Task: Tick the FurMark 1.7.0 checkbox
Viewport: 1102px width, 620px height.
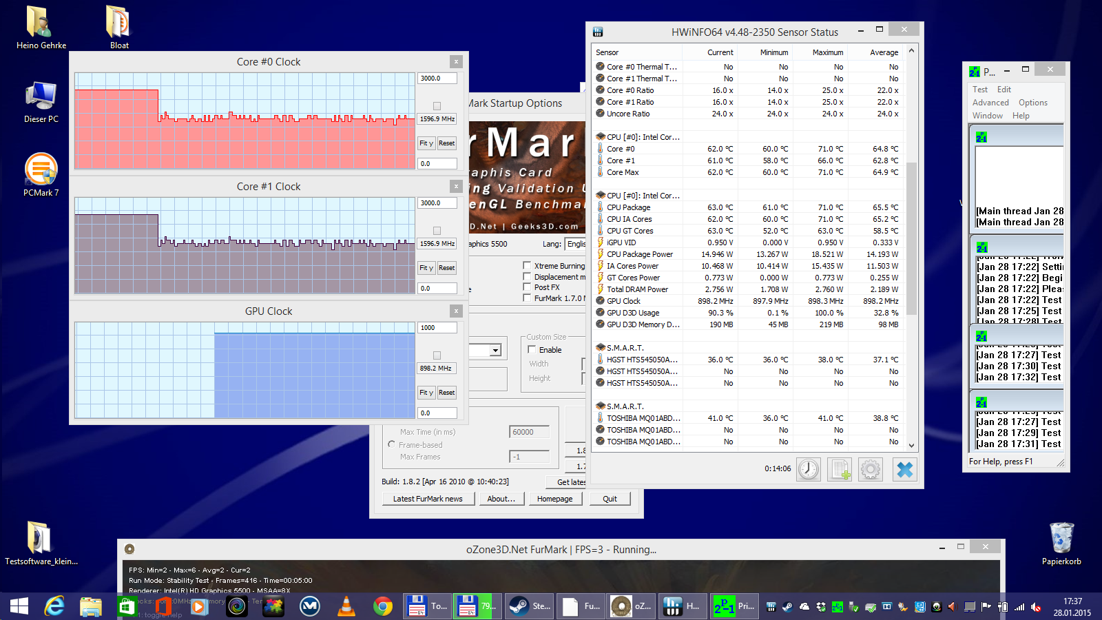Action: pyautogui.click(x=527, y=298)
